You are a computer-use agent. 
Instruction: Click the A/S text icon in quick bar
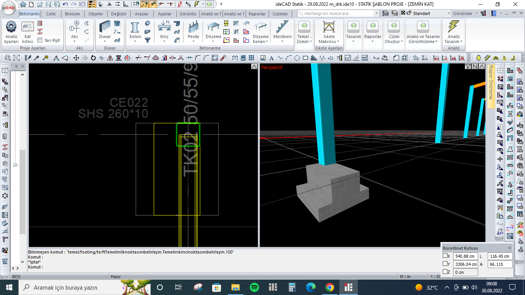click(x=188, y=4)
